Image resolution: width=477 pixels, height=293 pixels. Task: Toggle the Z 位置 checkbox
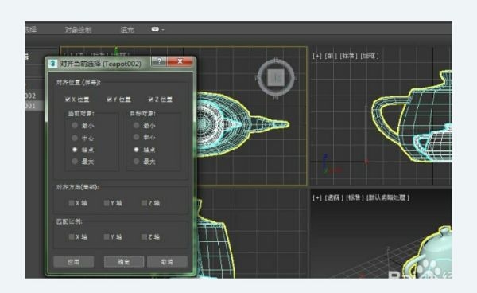click(x=150, y=100)
